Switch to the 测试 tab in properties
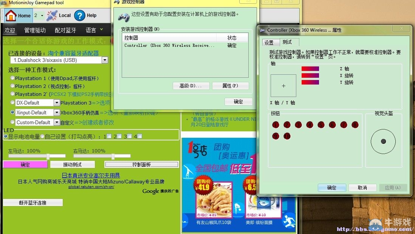The image size is (415, 234). 289,42
